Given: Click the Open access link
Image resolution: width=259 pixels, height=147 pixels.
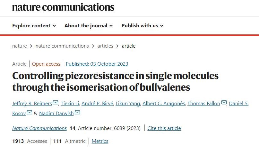Looking at the screenshot, I should [x=46, y=64].
